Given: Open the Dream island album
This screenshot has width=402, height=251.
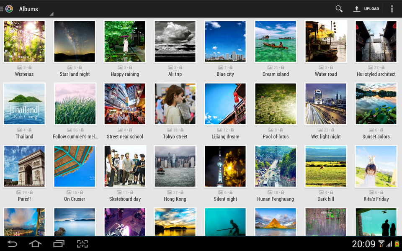Looking at the screenshot, I should coord(276,41).
